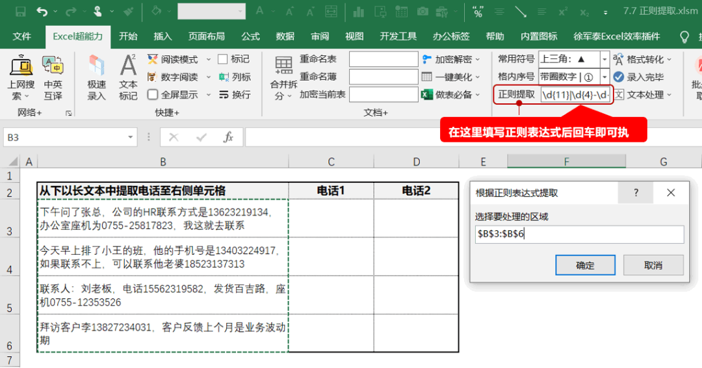Viewport: 702px width, 368px height.
Task: Open 上网搜索 web search tool
Action: coord(21,78)
